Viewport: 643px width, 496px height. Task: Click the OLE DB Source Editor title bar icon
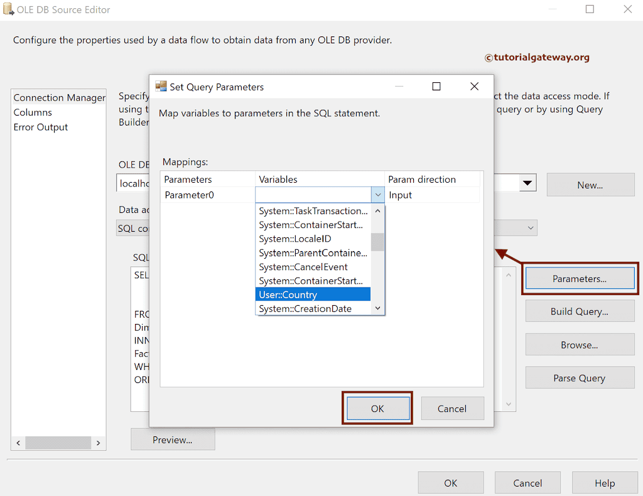pos(9,9)
